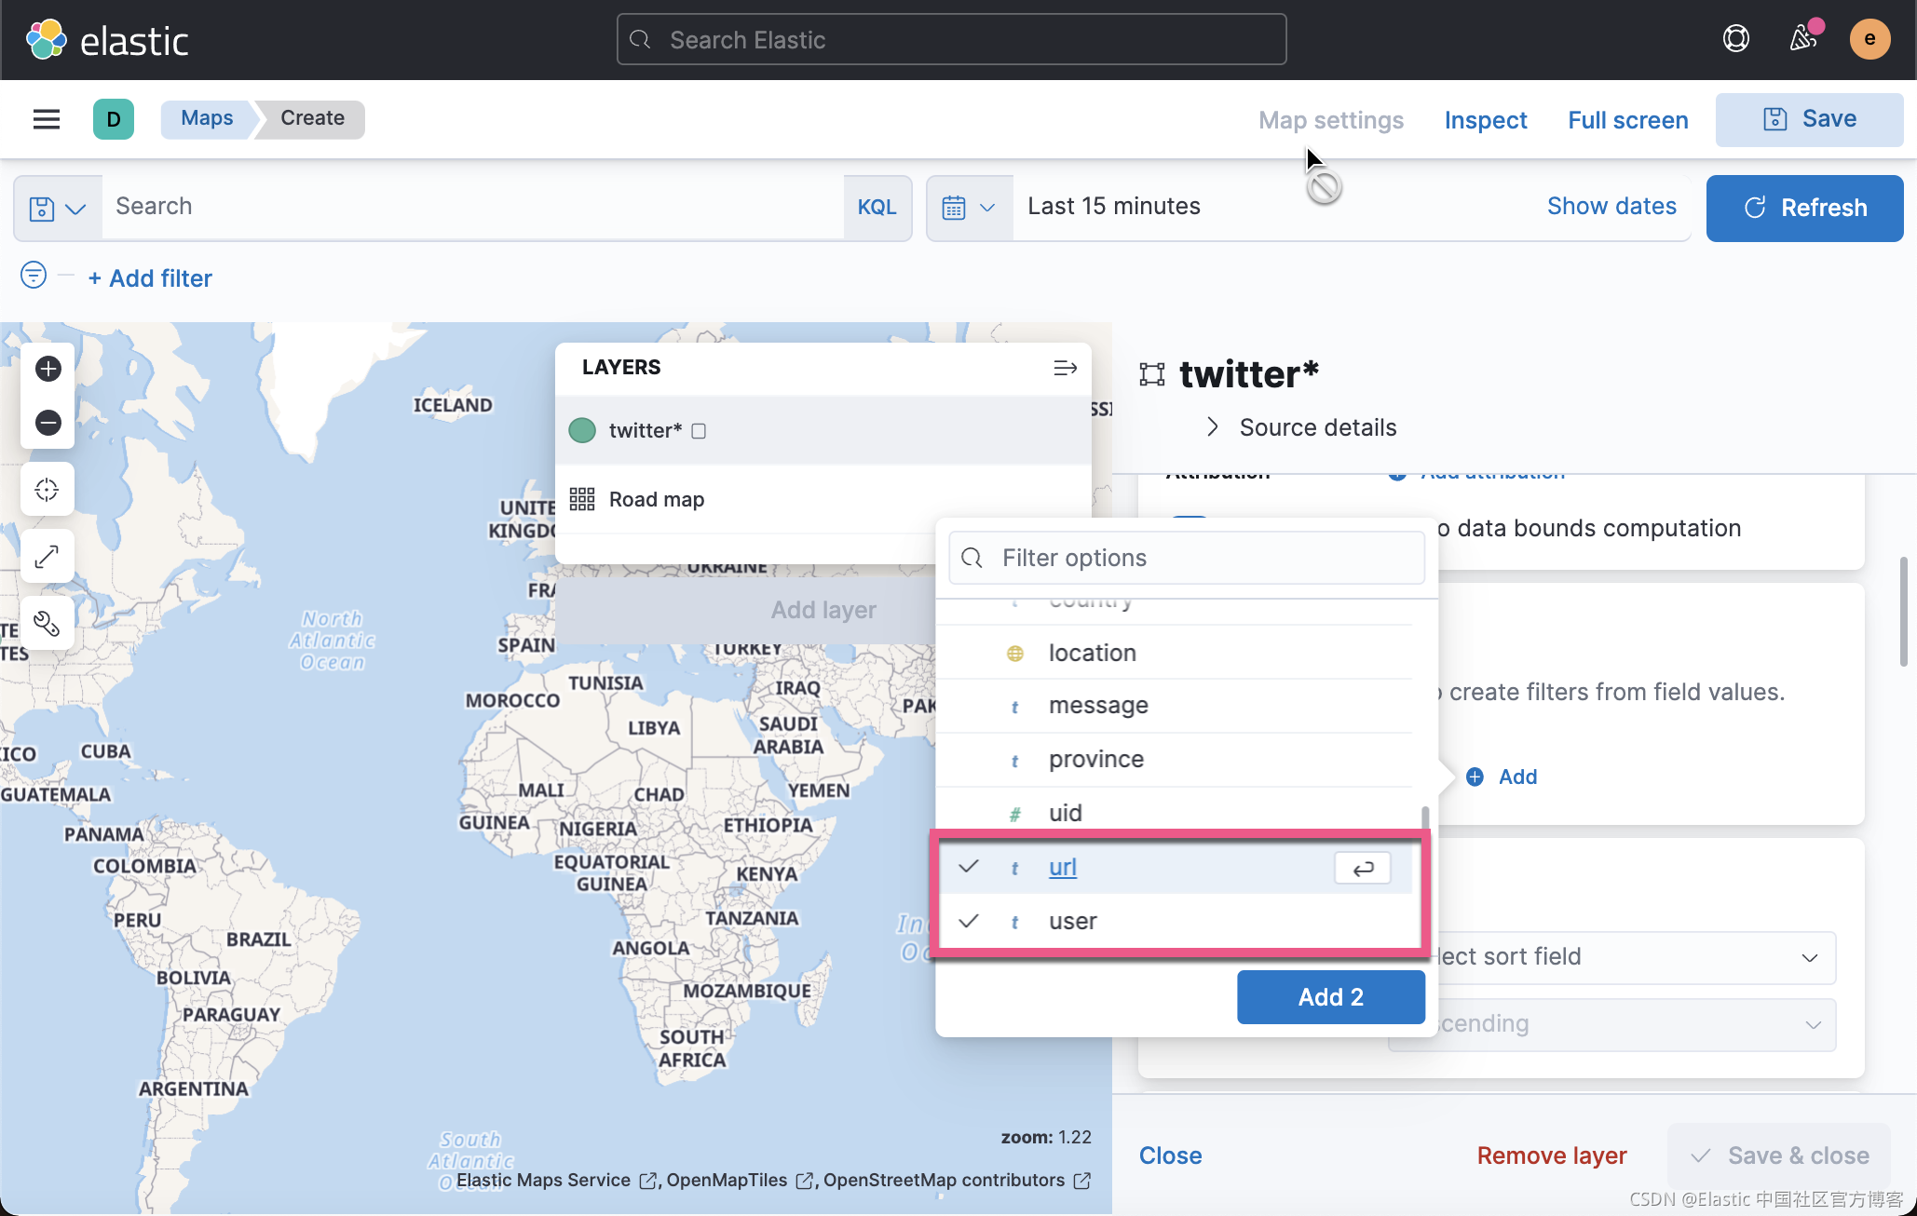Click the field list scrollbar
This screenshot has width=1917, height=1216.
[1424, 819]
